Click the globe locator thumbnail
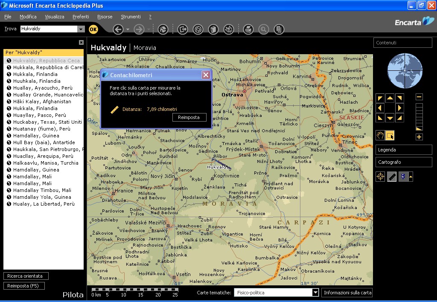 click(405, 71)
